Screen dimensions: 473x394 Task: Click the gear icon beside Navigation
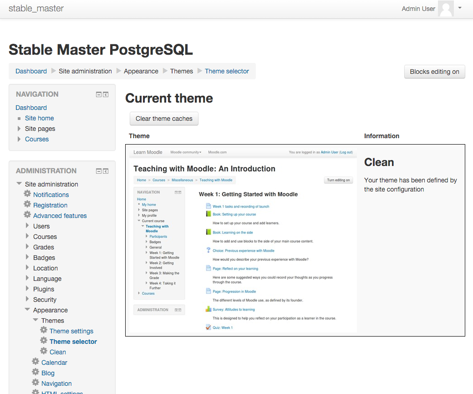tap(36, 383)
